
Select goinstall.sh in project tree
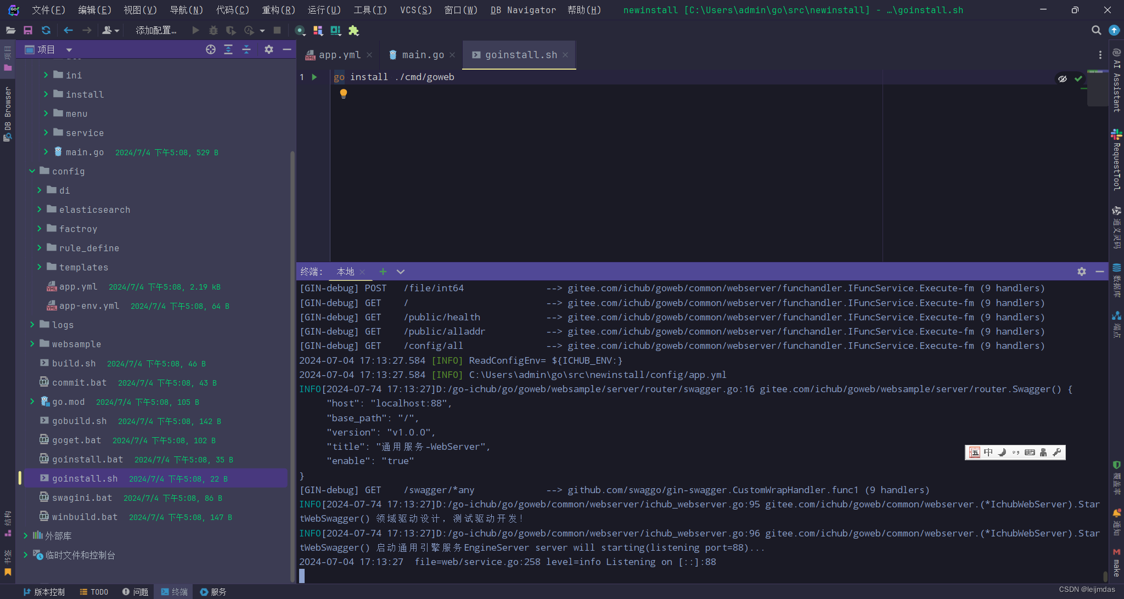point(156,478)
